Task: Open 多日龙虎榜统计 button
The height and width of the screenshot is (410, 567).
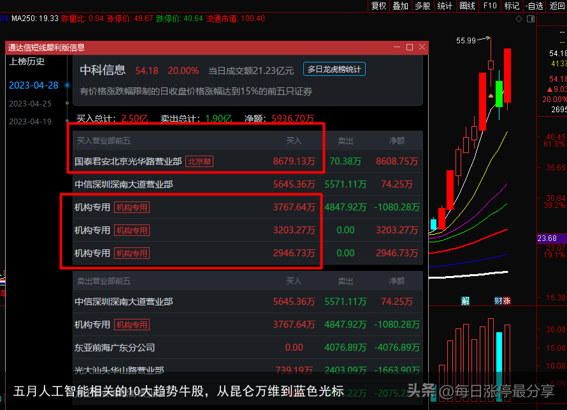Action: pyautogui.click(x=334, y=69)
